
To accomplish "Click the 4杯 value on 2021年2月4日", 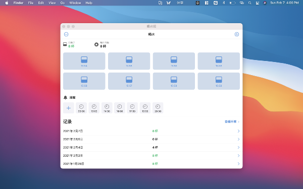I will (x=155, y=148).
